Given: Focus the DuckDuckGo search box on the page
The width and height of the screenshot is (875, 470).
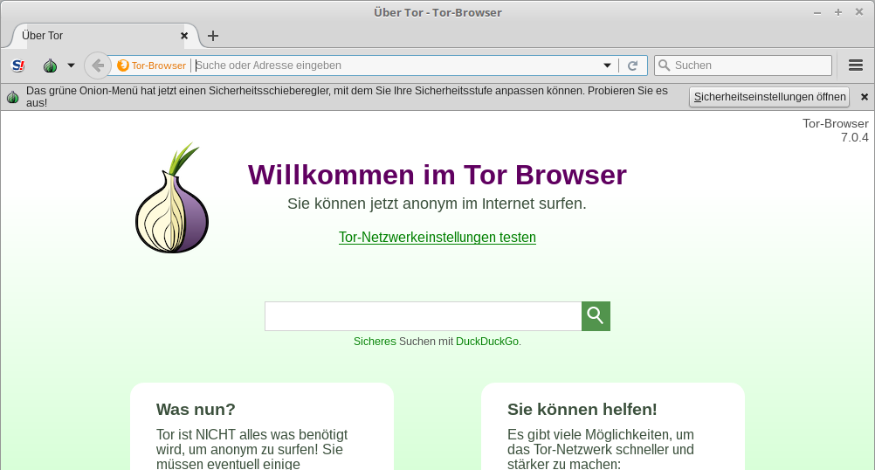Looking at the screenshot, I should pos(423,316).
